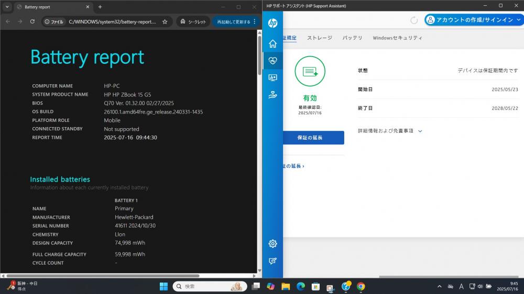Screen dimensions: 524x294
Task: Click the full charge capacity 59,998 mWh
Action: [x=130, y=254]
